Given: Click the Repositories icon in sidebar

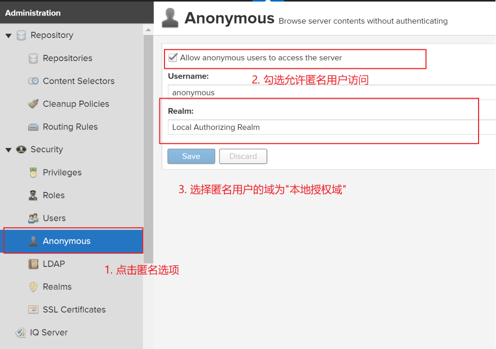Looking at the screenshot, I should [33, 59].
